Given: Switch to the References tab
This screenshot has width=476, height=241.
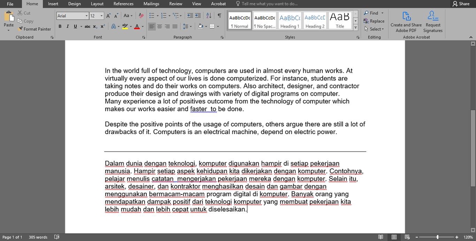Looking at the screenshot, I should pyautogui.click(x=123, y=4).
